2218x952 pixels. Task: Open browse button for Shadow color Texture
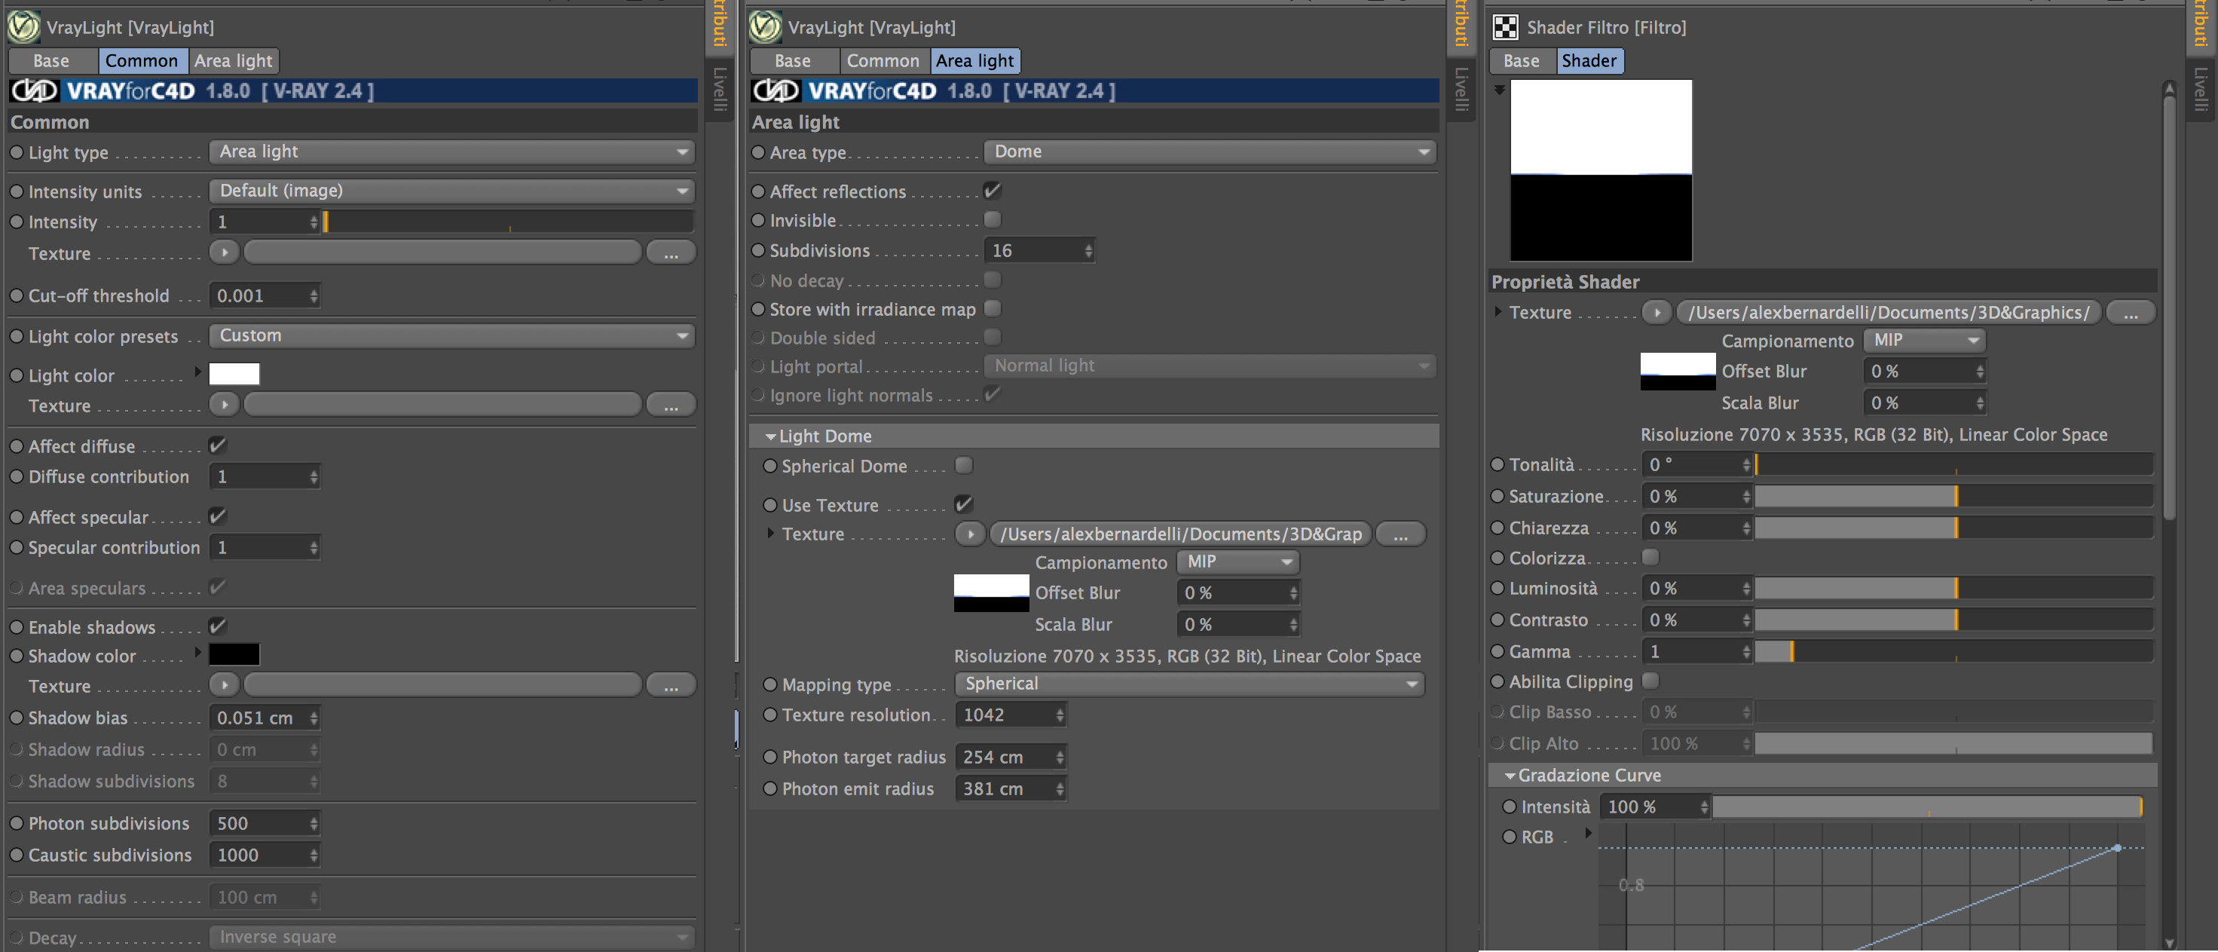671,686
